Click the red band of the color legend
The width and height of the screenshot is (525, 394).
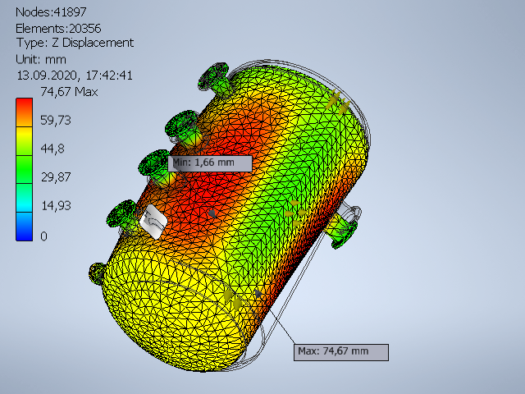point(24,112)
